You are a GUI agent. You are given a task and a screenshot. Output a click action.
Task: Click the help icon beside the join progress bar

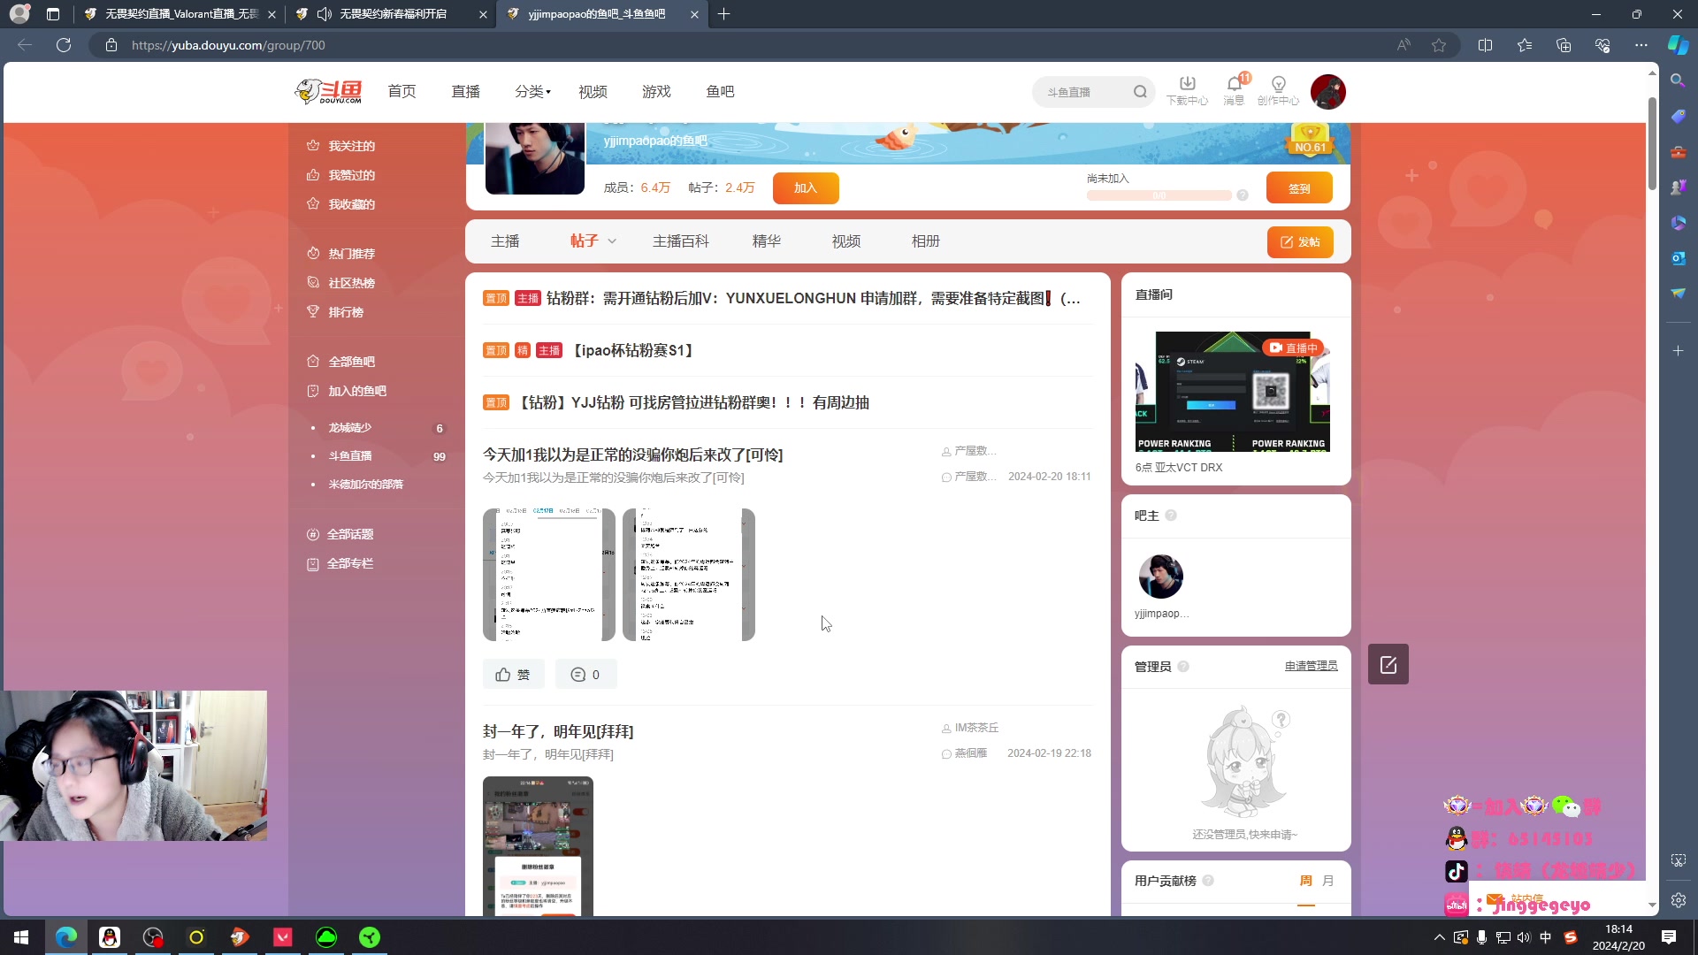tap(1243, 195)
